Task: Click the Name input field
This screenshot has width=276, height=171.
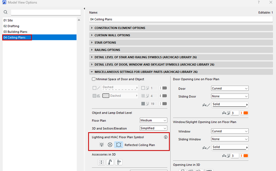Action: point(181,19)
